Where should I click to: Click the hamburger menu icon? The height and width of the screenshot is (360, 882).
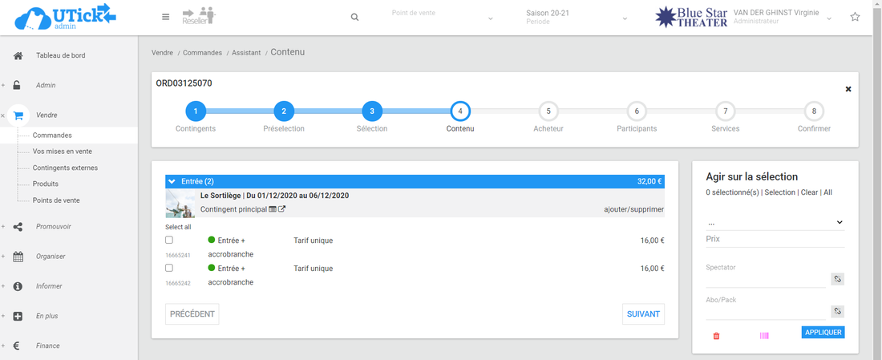tap(165, 17)
